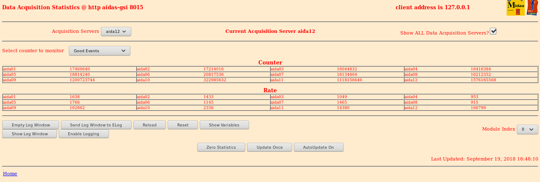Select rate value 1638 for aida01

[75, 97]
